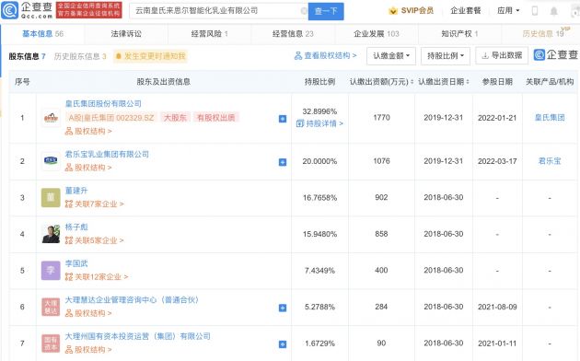The width and height of the screenshot is (580, 361).
Task: Open 皇氏集团股份有限公司 shareholder link
Action: (x=103, y=103)
